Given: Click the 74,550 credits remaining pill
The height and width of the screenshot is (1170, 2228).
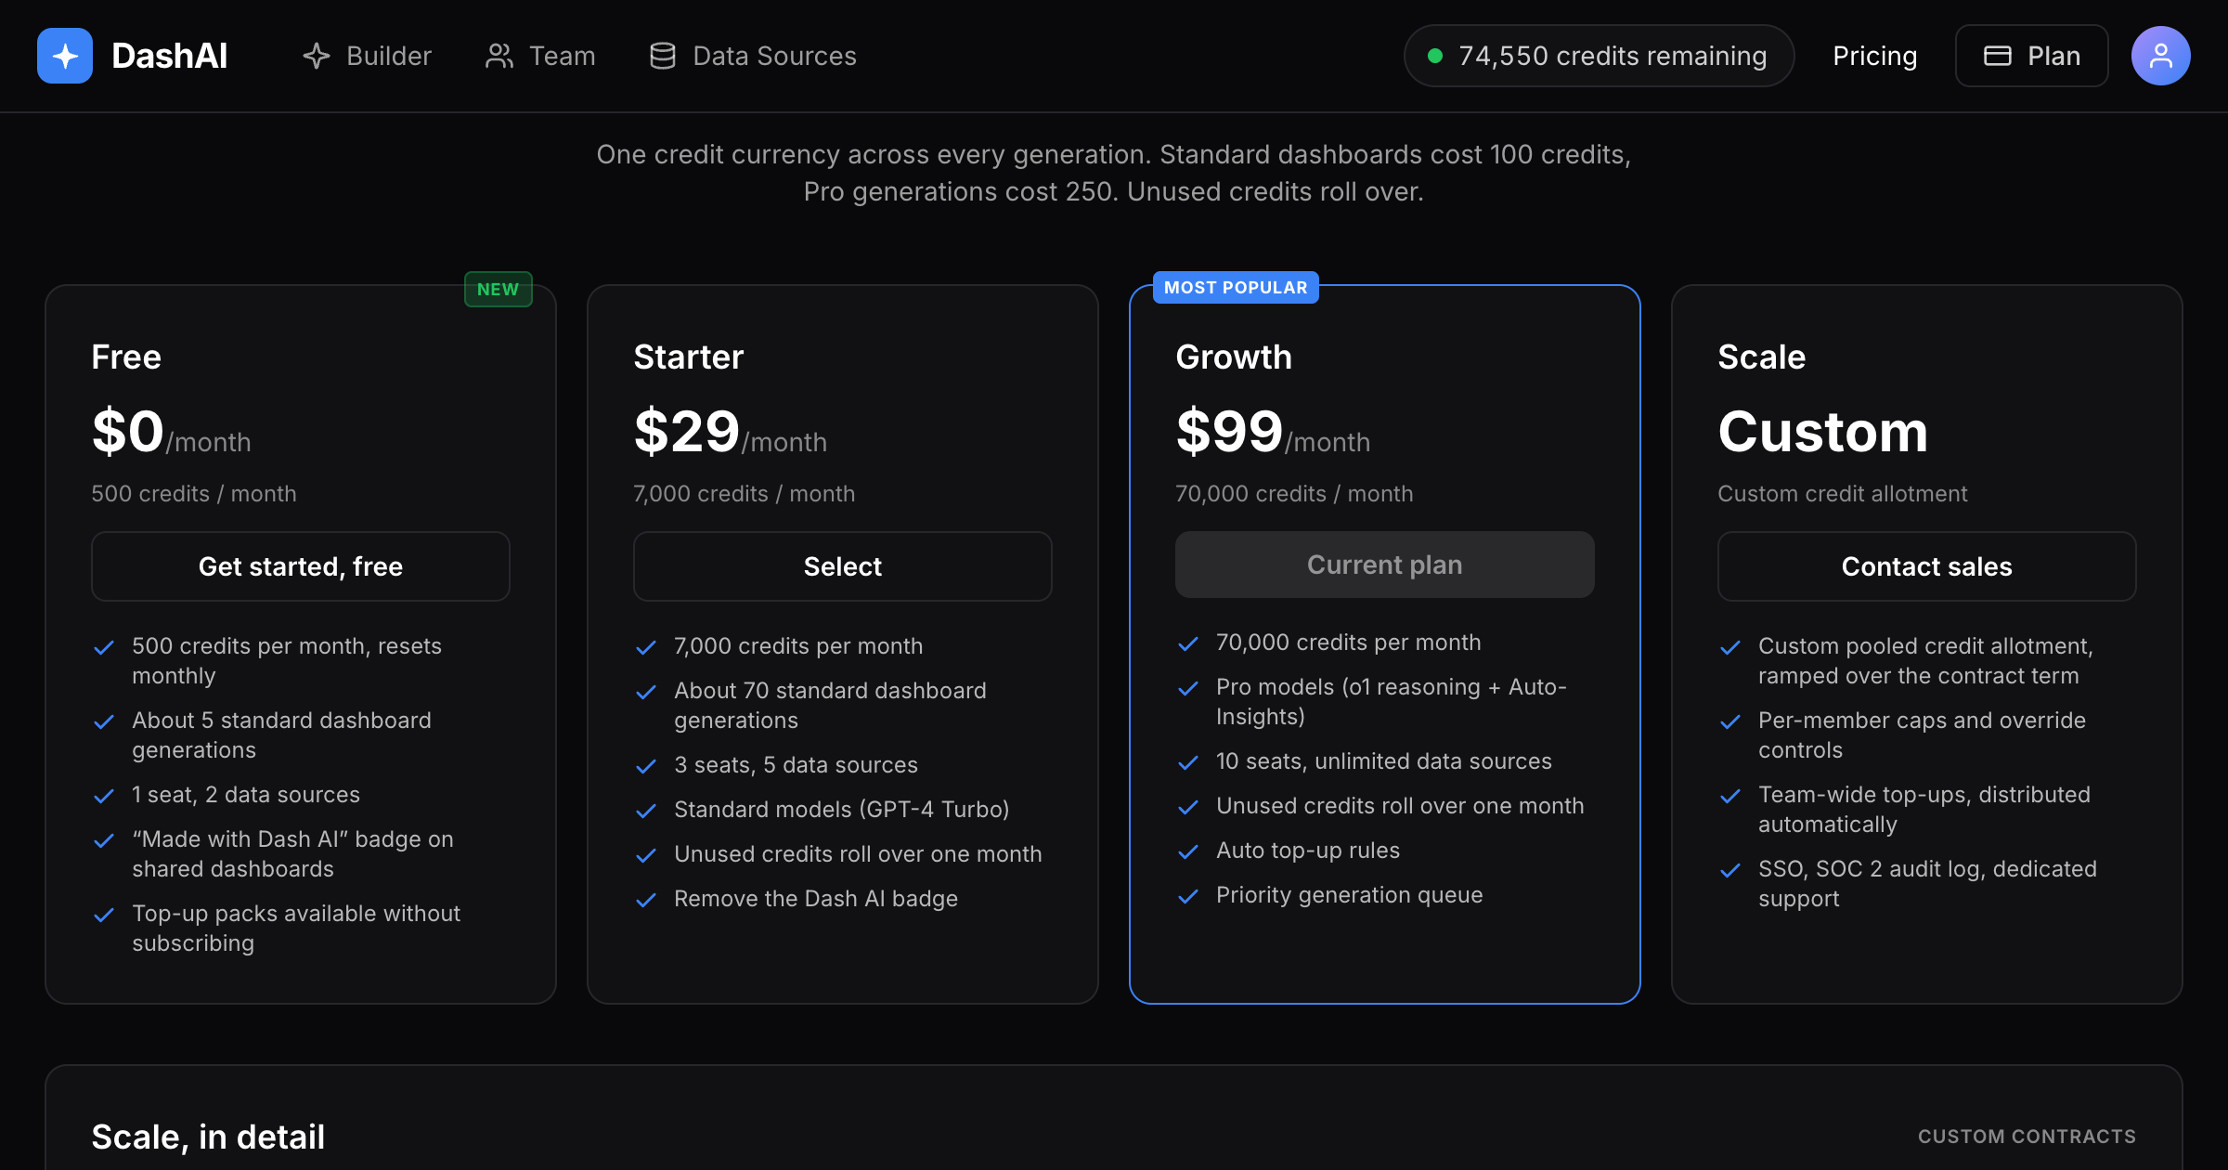Looking at the screenshot, I should coord(1599,56).
